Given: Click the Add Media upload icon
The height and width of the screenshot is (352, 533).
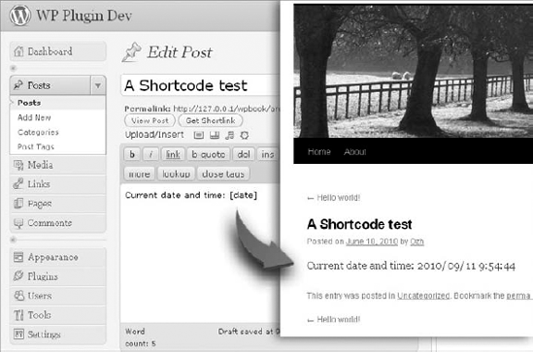Looking at the screenshot, I should click(245, 136).
